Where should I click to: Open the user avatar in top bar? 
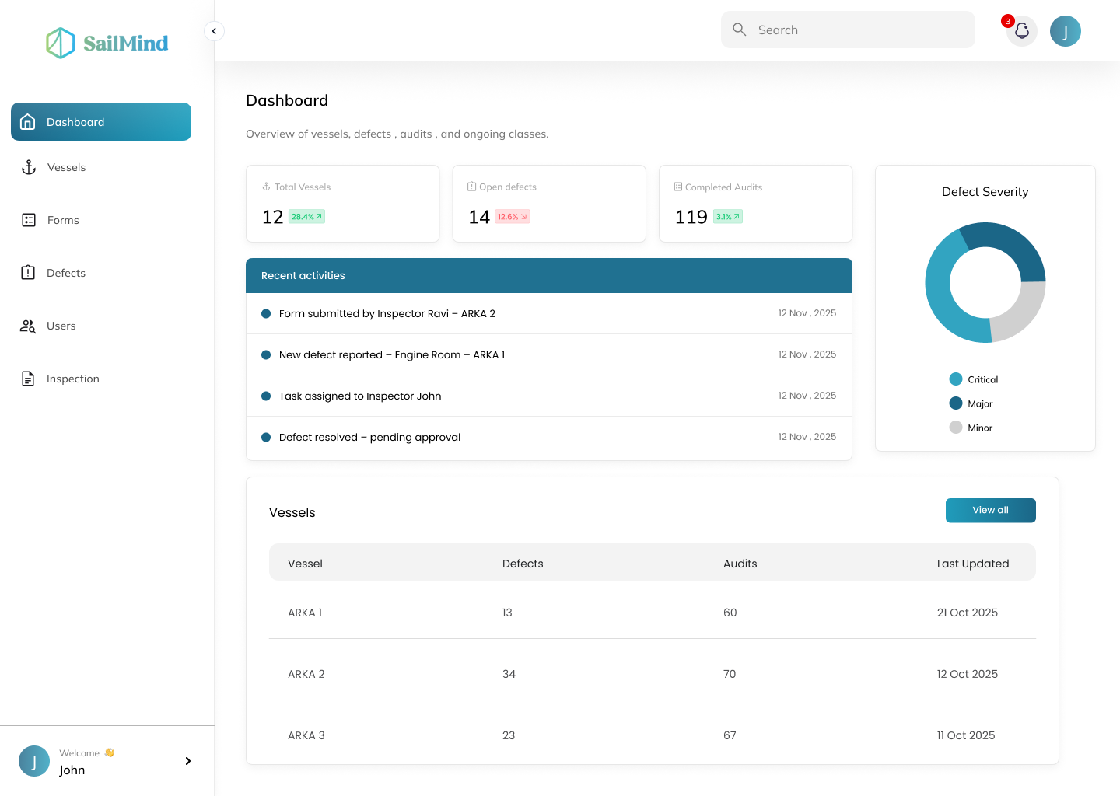[1065, 31]
